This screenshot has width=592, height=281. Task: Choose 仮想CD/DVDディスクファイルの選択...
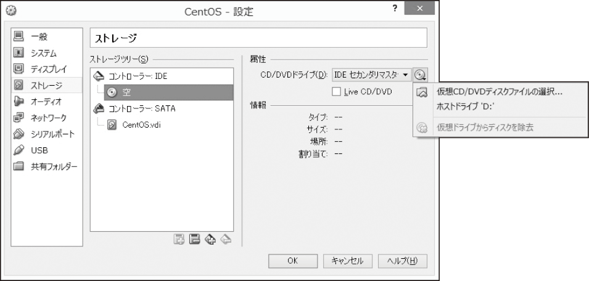coord(499,92)
